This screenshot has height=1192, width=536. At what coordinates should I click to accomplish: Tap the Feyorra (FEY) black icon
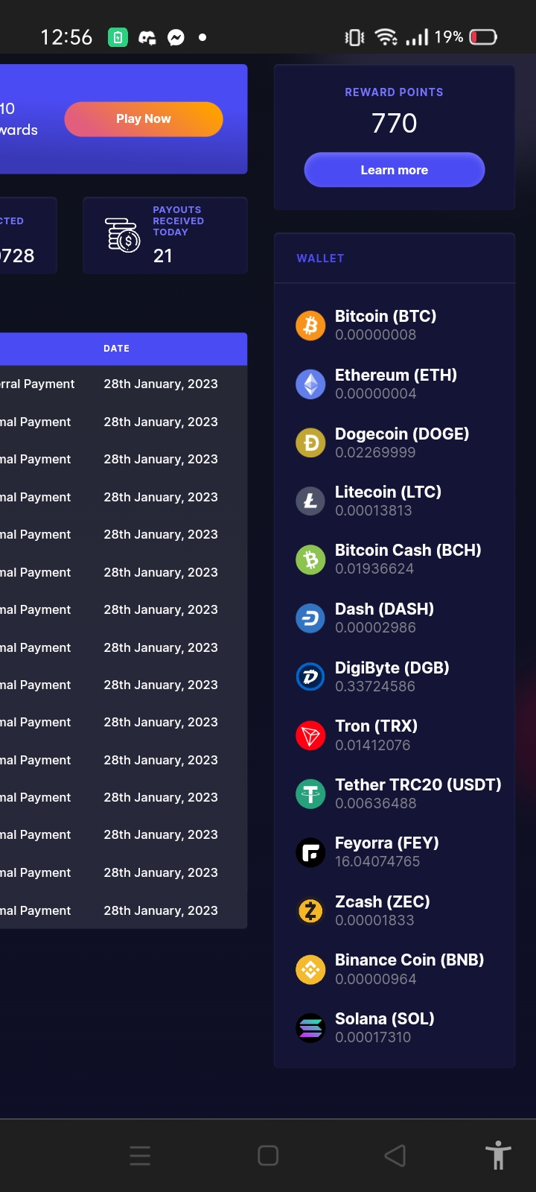tap(310, 852)
